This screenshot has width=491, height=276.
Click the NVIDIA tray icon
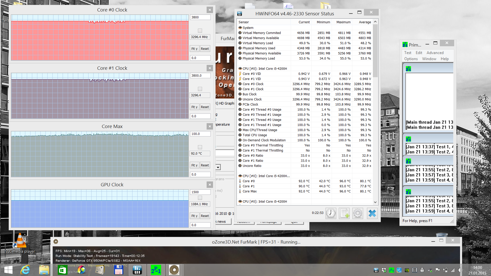407,270
